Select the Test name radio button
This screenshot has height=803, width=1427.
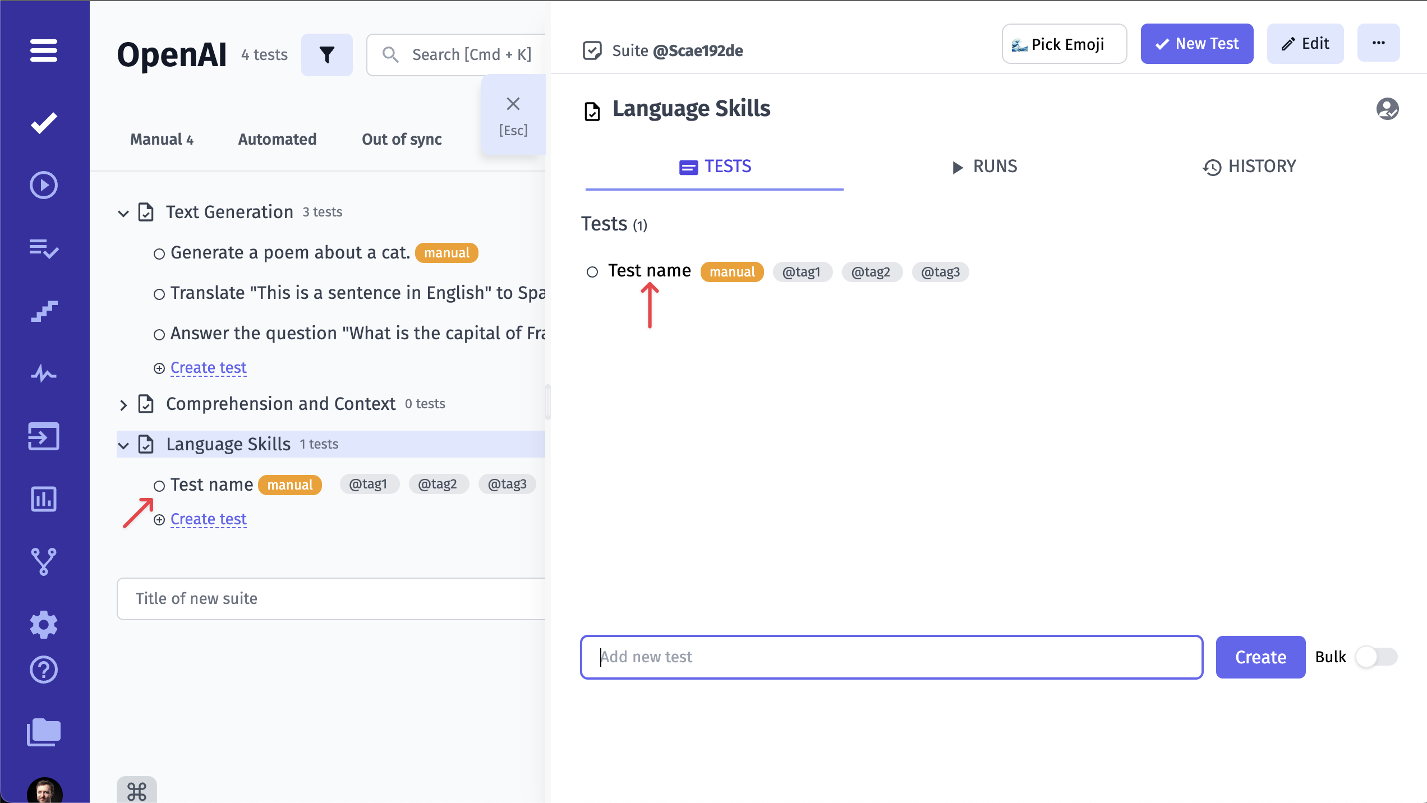point(593,271)
